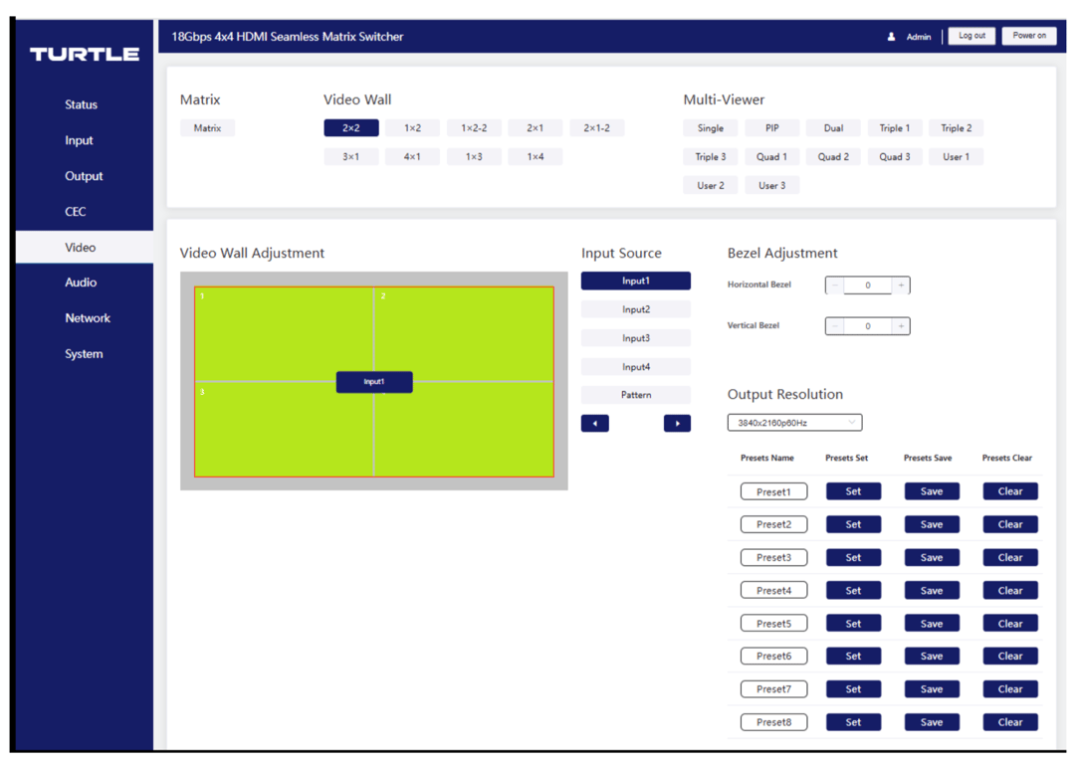Click the previous arrow under Input Source
This screenshot has width=1079, height=764.
[594, 423]
